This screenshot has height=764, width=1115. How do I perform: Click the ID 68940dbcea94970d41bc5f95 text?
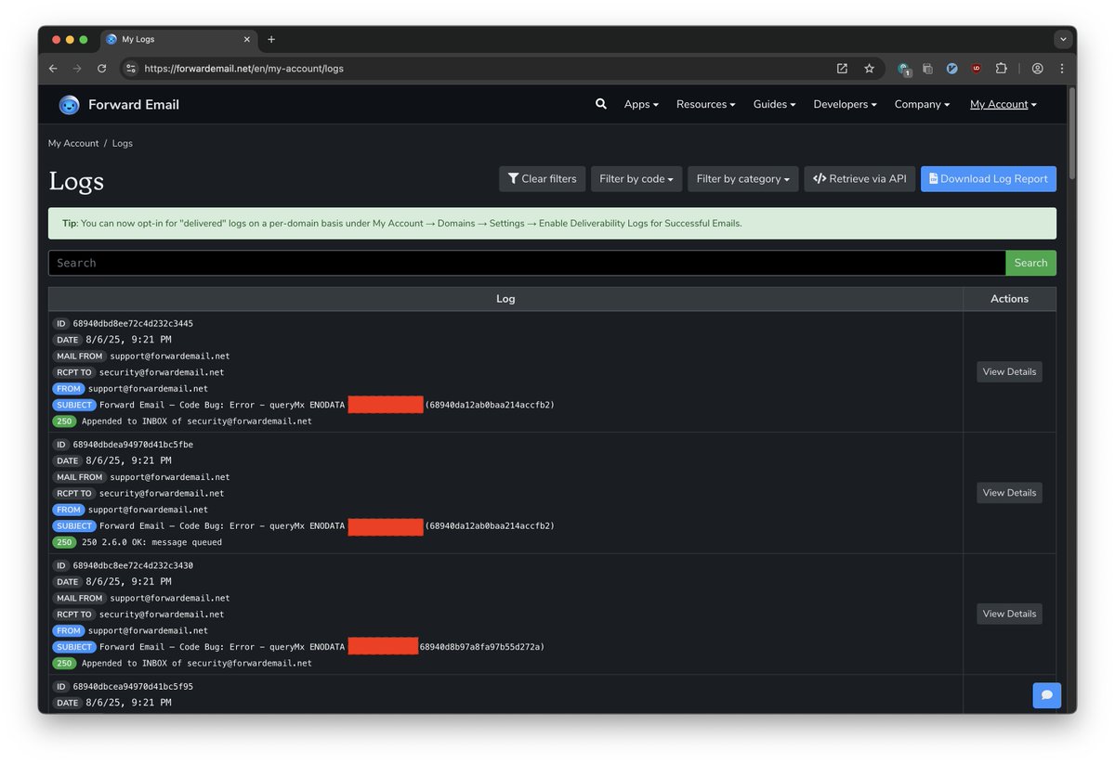pyautogui.click(x=133, y=687)
